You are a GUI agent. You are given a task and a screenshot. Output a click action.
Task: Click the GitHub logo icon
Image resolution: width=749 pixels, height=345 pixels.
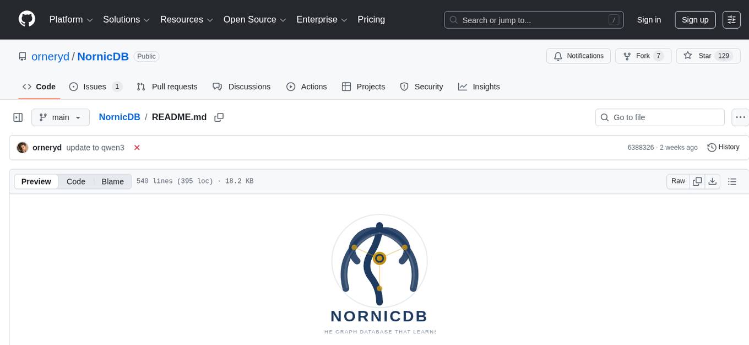click(26, 19)
